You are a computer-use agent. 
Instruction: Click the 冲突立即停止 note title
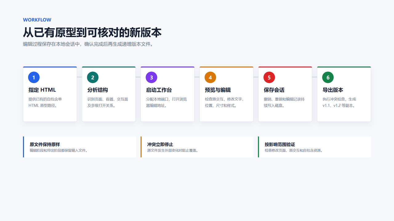pyautogui.click(x=160, y=144)
